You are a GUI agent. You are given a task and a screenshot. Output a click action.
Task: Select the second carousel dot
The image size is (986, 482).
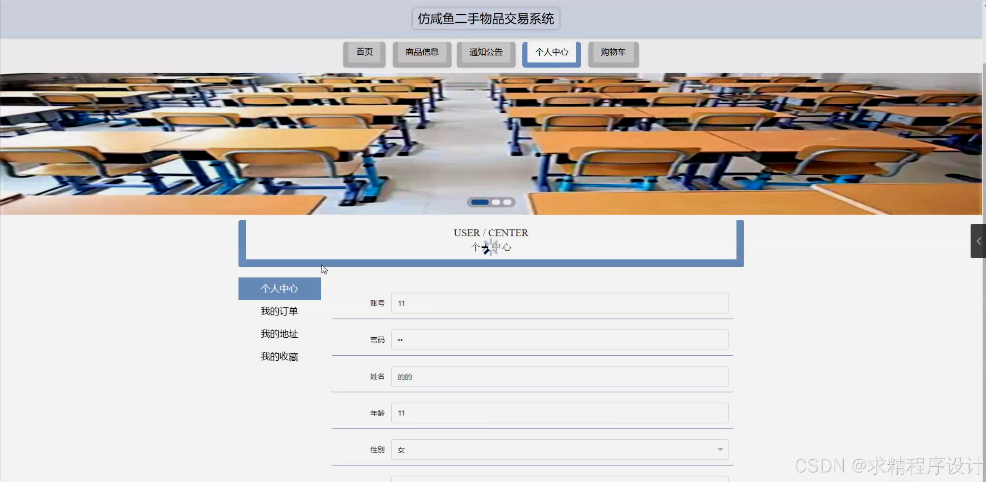[496, 202]
